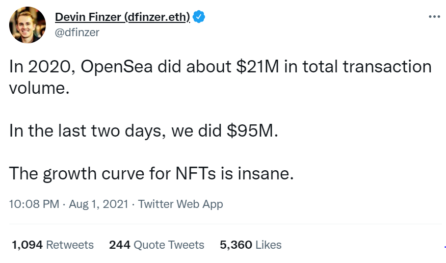
Task: Click the $95M figure in the tweet
Action: coord(253,131)
